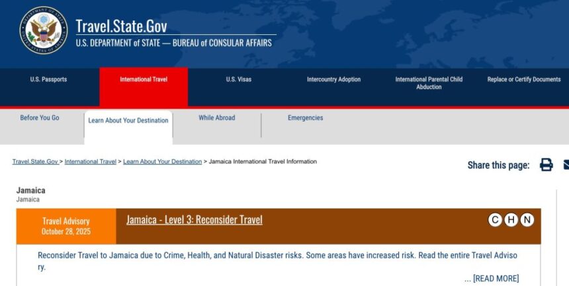Click the Travel.State.Gov site title
This screenshot has width=569, height=286.
click(x=121, y=26)
